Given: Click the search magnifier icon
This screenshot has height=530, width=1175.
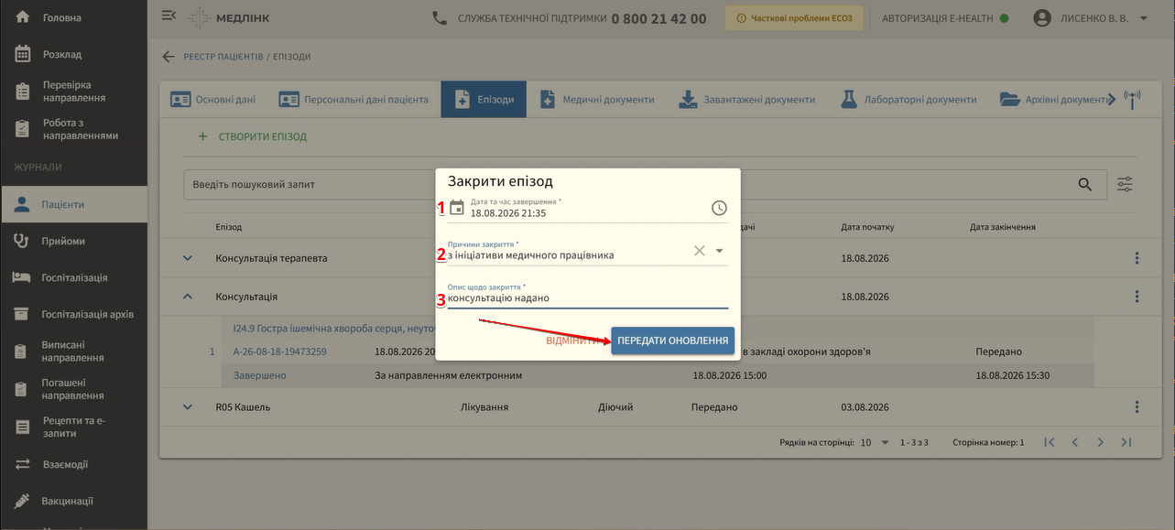Looking at the screenshot, I should (x=1085, y=184).
